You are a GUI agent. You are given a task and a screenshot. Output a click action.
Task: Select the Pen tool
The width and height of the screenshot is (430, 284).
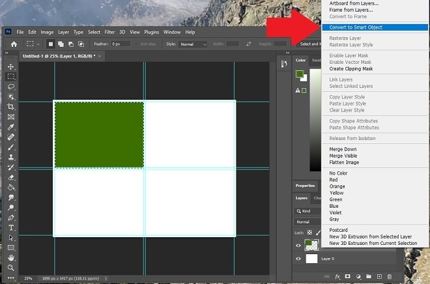tap(11, 218)
